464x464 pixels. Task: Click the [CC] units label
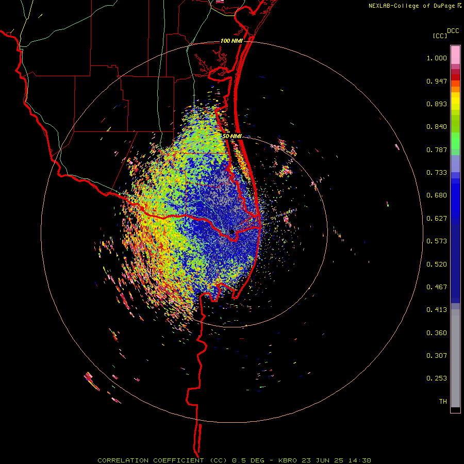(440, 36)
